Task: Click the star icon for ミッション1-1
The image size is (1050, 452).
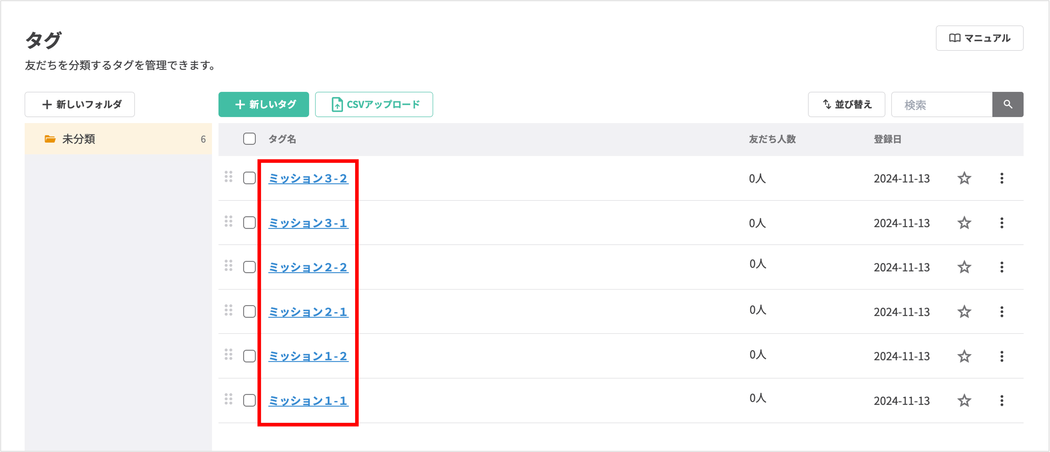Action: [x=964, y=401]
